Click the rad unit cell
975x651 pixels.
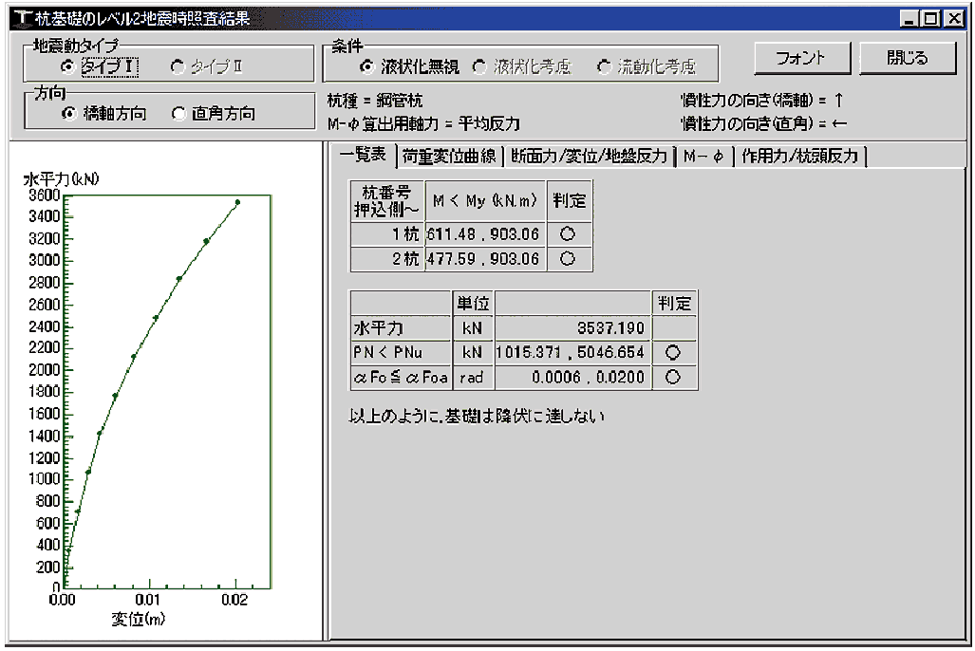[473, 378]
